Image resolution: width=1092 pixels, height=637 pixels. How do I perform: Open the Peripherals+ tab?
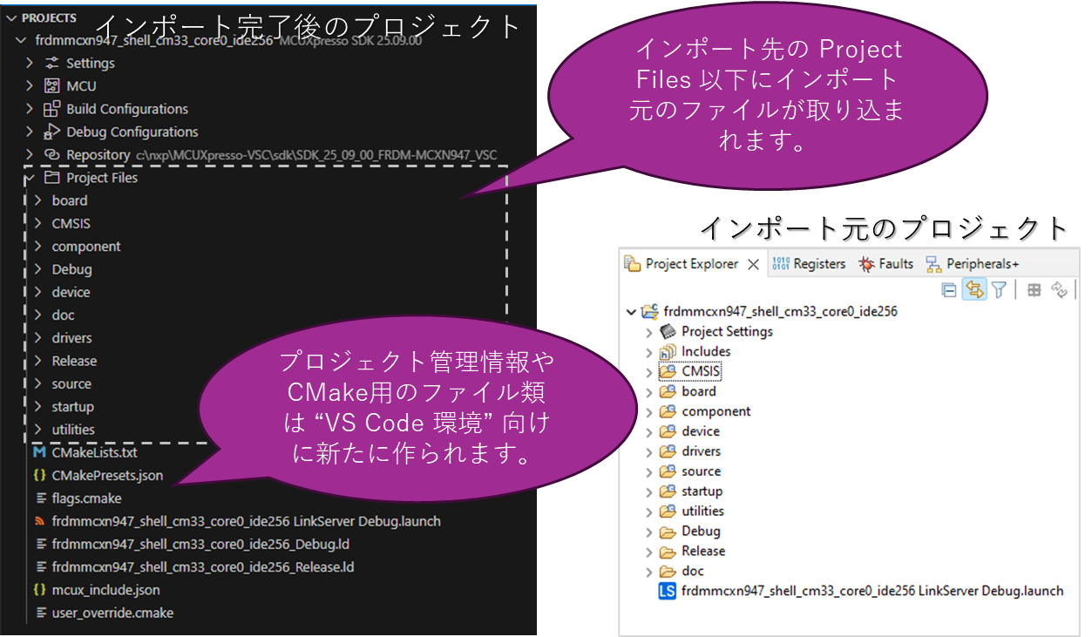973,264
